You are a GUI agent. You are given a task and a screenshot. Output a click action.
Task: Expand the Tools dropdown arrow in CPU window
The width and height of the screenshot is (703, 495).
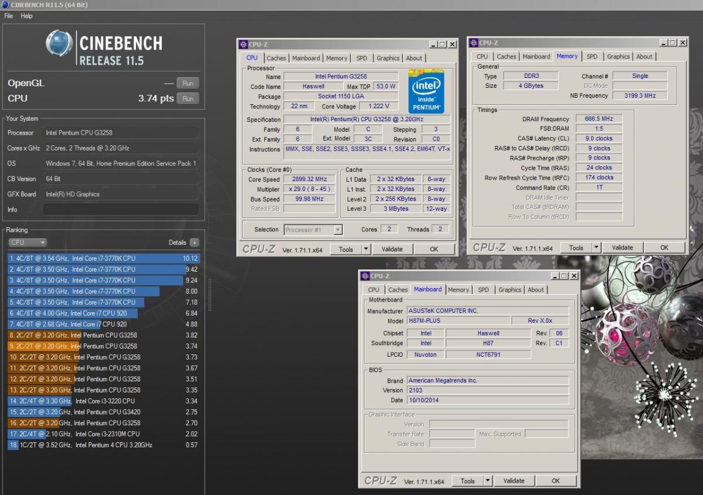366,249
